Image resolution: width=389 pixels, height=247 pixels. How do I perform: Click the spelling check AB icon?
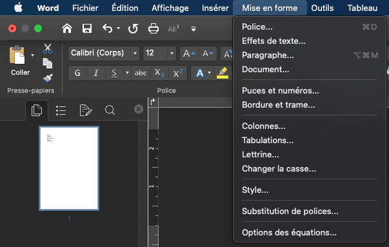[174, 29]
